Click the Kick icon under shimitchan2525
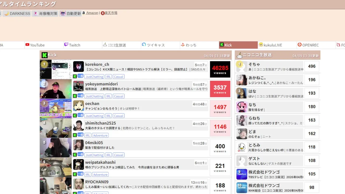Image resolution: width=345 pixels, height=194 pixels. click(75, 135)
